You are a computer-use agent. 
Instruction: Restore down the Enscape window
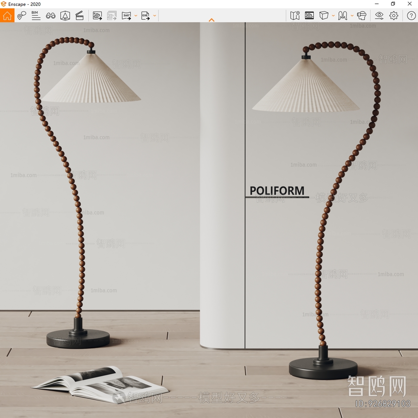coord(393,4)
